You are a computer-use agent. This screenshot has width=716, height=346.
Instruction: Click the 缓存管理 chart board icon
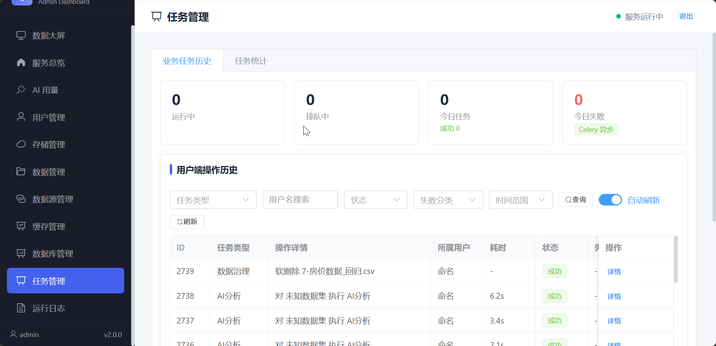point(21,226)
